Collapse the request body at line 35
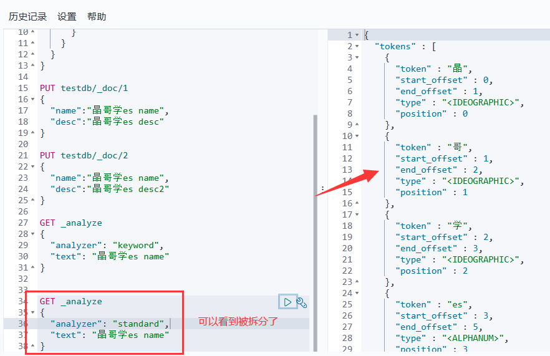Viewport: 550px width, 356px height. (x=33, y=313)
